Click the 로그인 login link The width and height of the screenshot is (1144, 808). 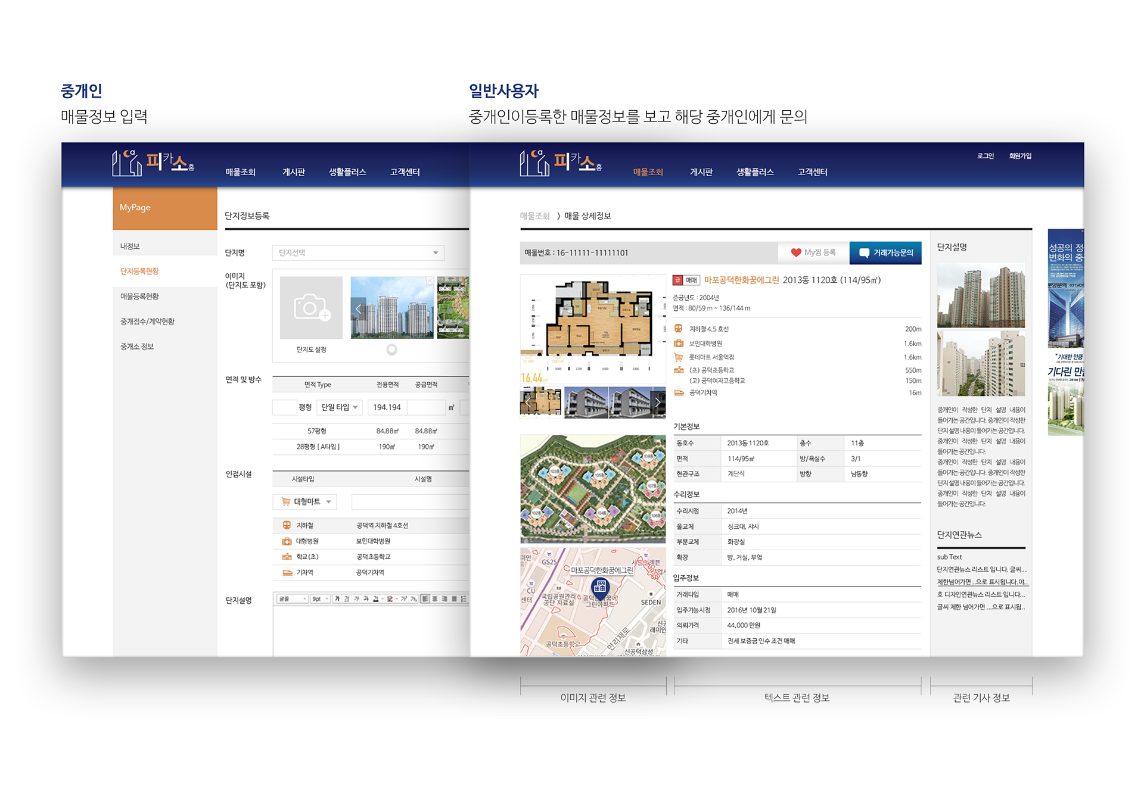point(985,156)
